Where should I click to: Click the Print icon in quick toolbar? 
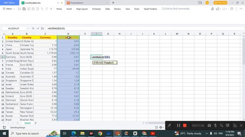click(33, 9)
